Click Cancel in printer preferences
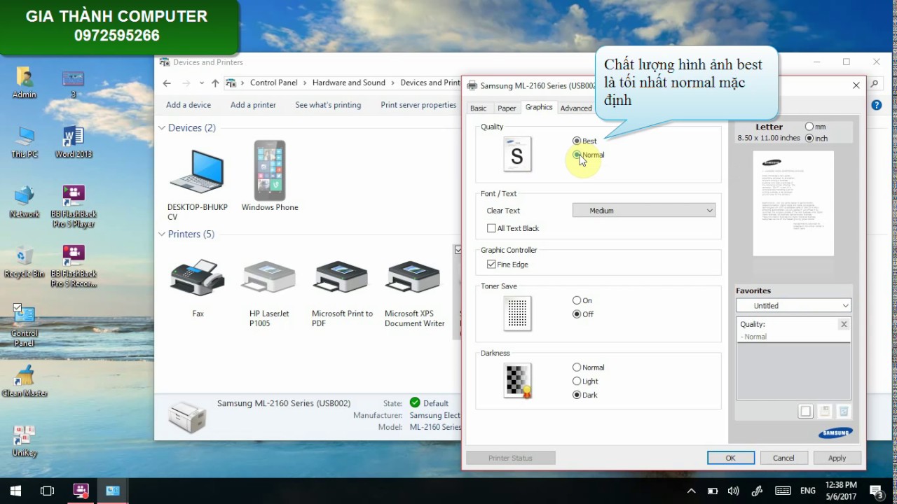The width and height of the screenshot is (897, 504). coord(783,458)
